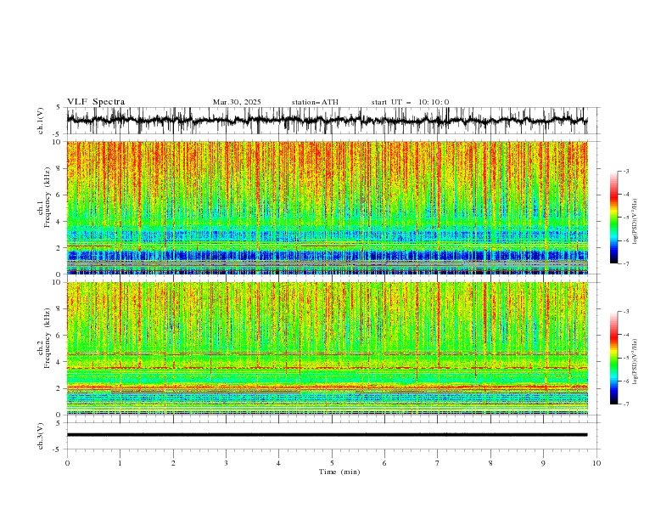Click the time axis tick label "2"
This screenshot has height=520, width=672.
click(173, 463)
